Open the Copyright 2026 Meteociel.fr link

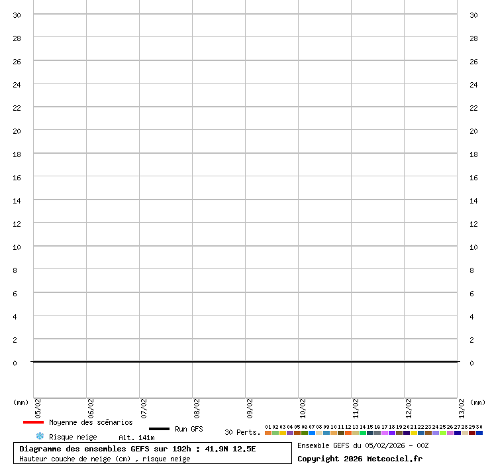point(360,459)
